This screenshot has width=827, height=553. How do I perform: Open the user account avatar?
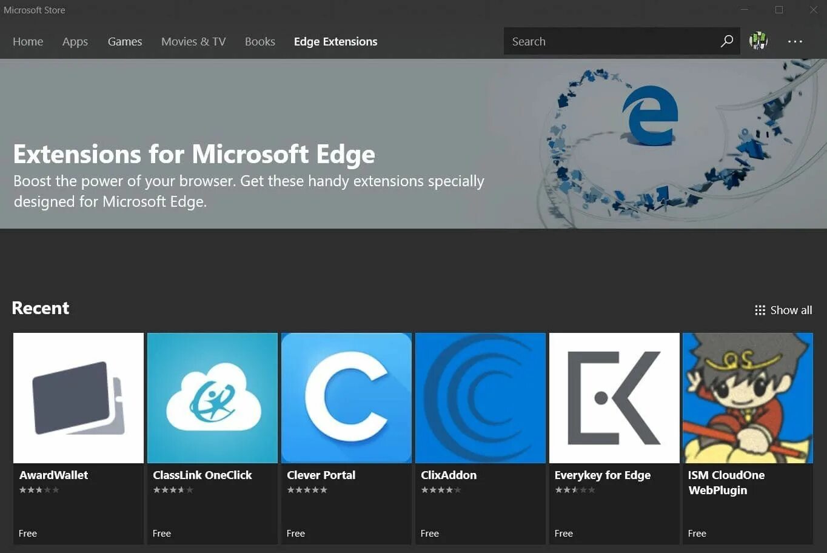pos(758,41)
